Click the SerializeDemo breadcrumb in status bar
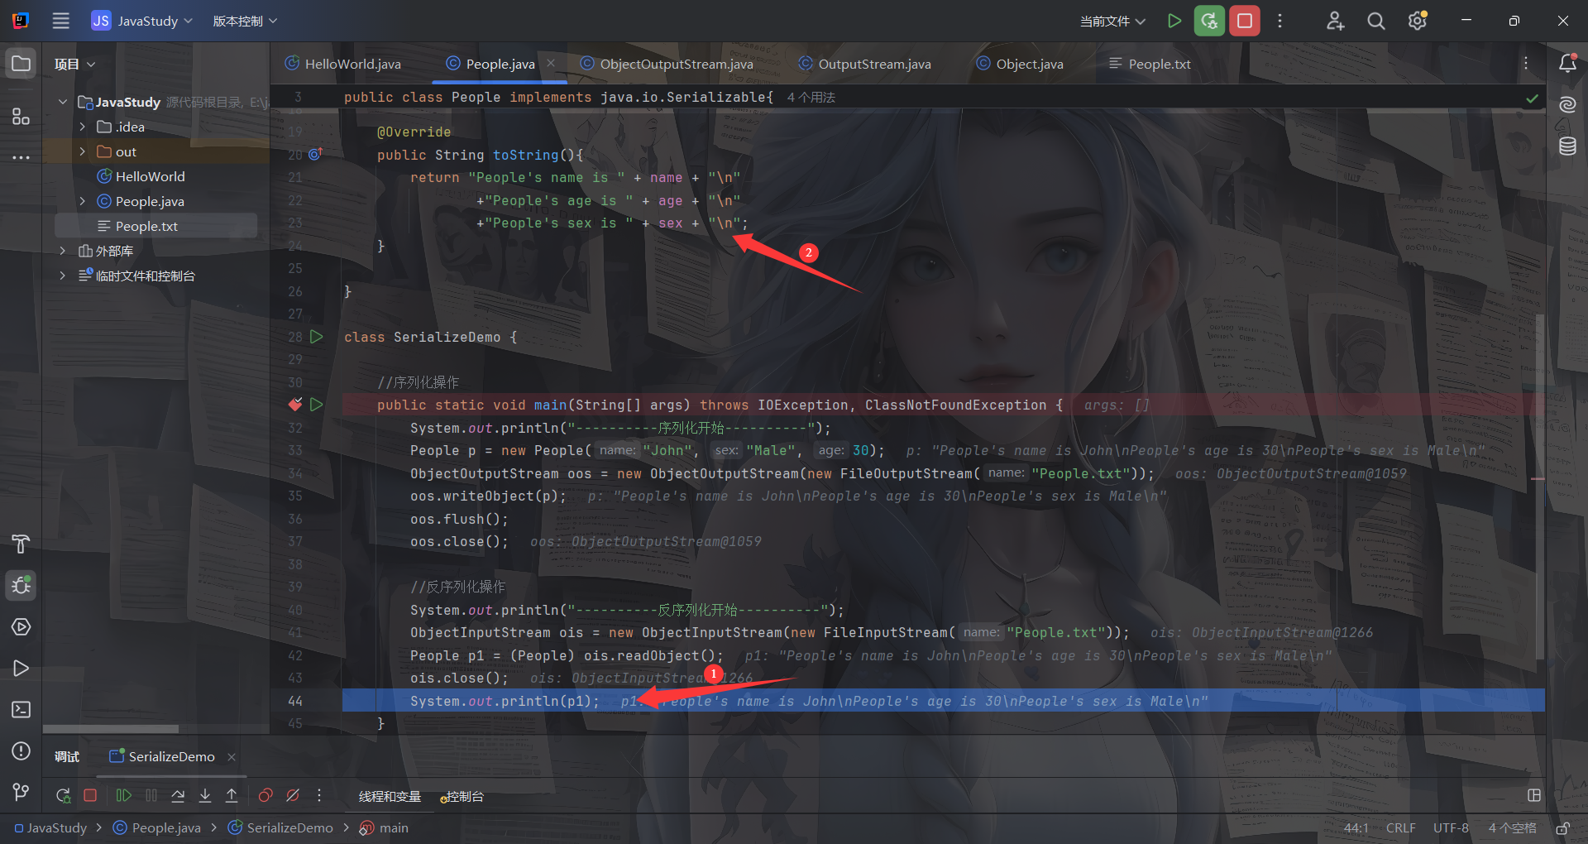 [289, 827]
